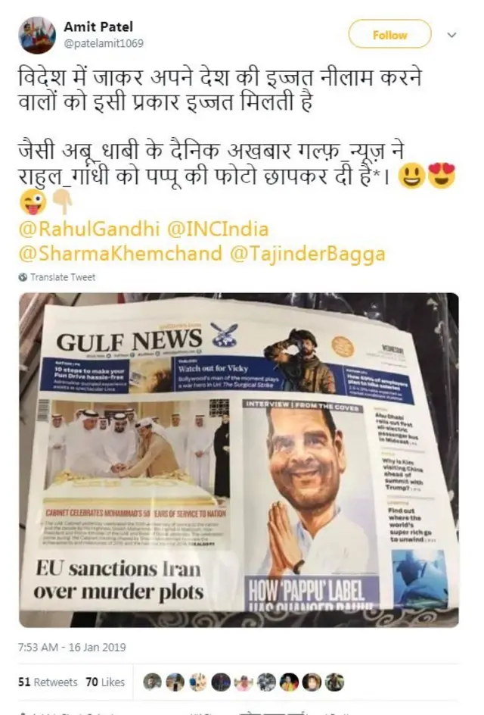Open the @patelamit1069 handle
This screenshot has width=484, height=715.
coord(104,43)
